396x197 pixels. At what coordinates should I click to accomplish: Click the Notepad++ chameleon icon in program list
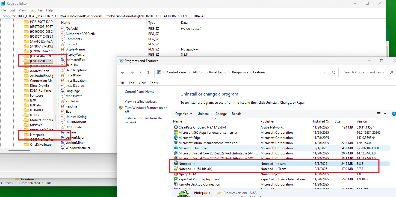tap(176, 164)
